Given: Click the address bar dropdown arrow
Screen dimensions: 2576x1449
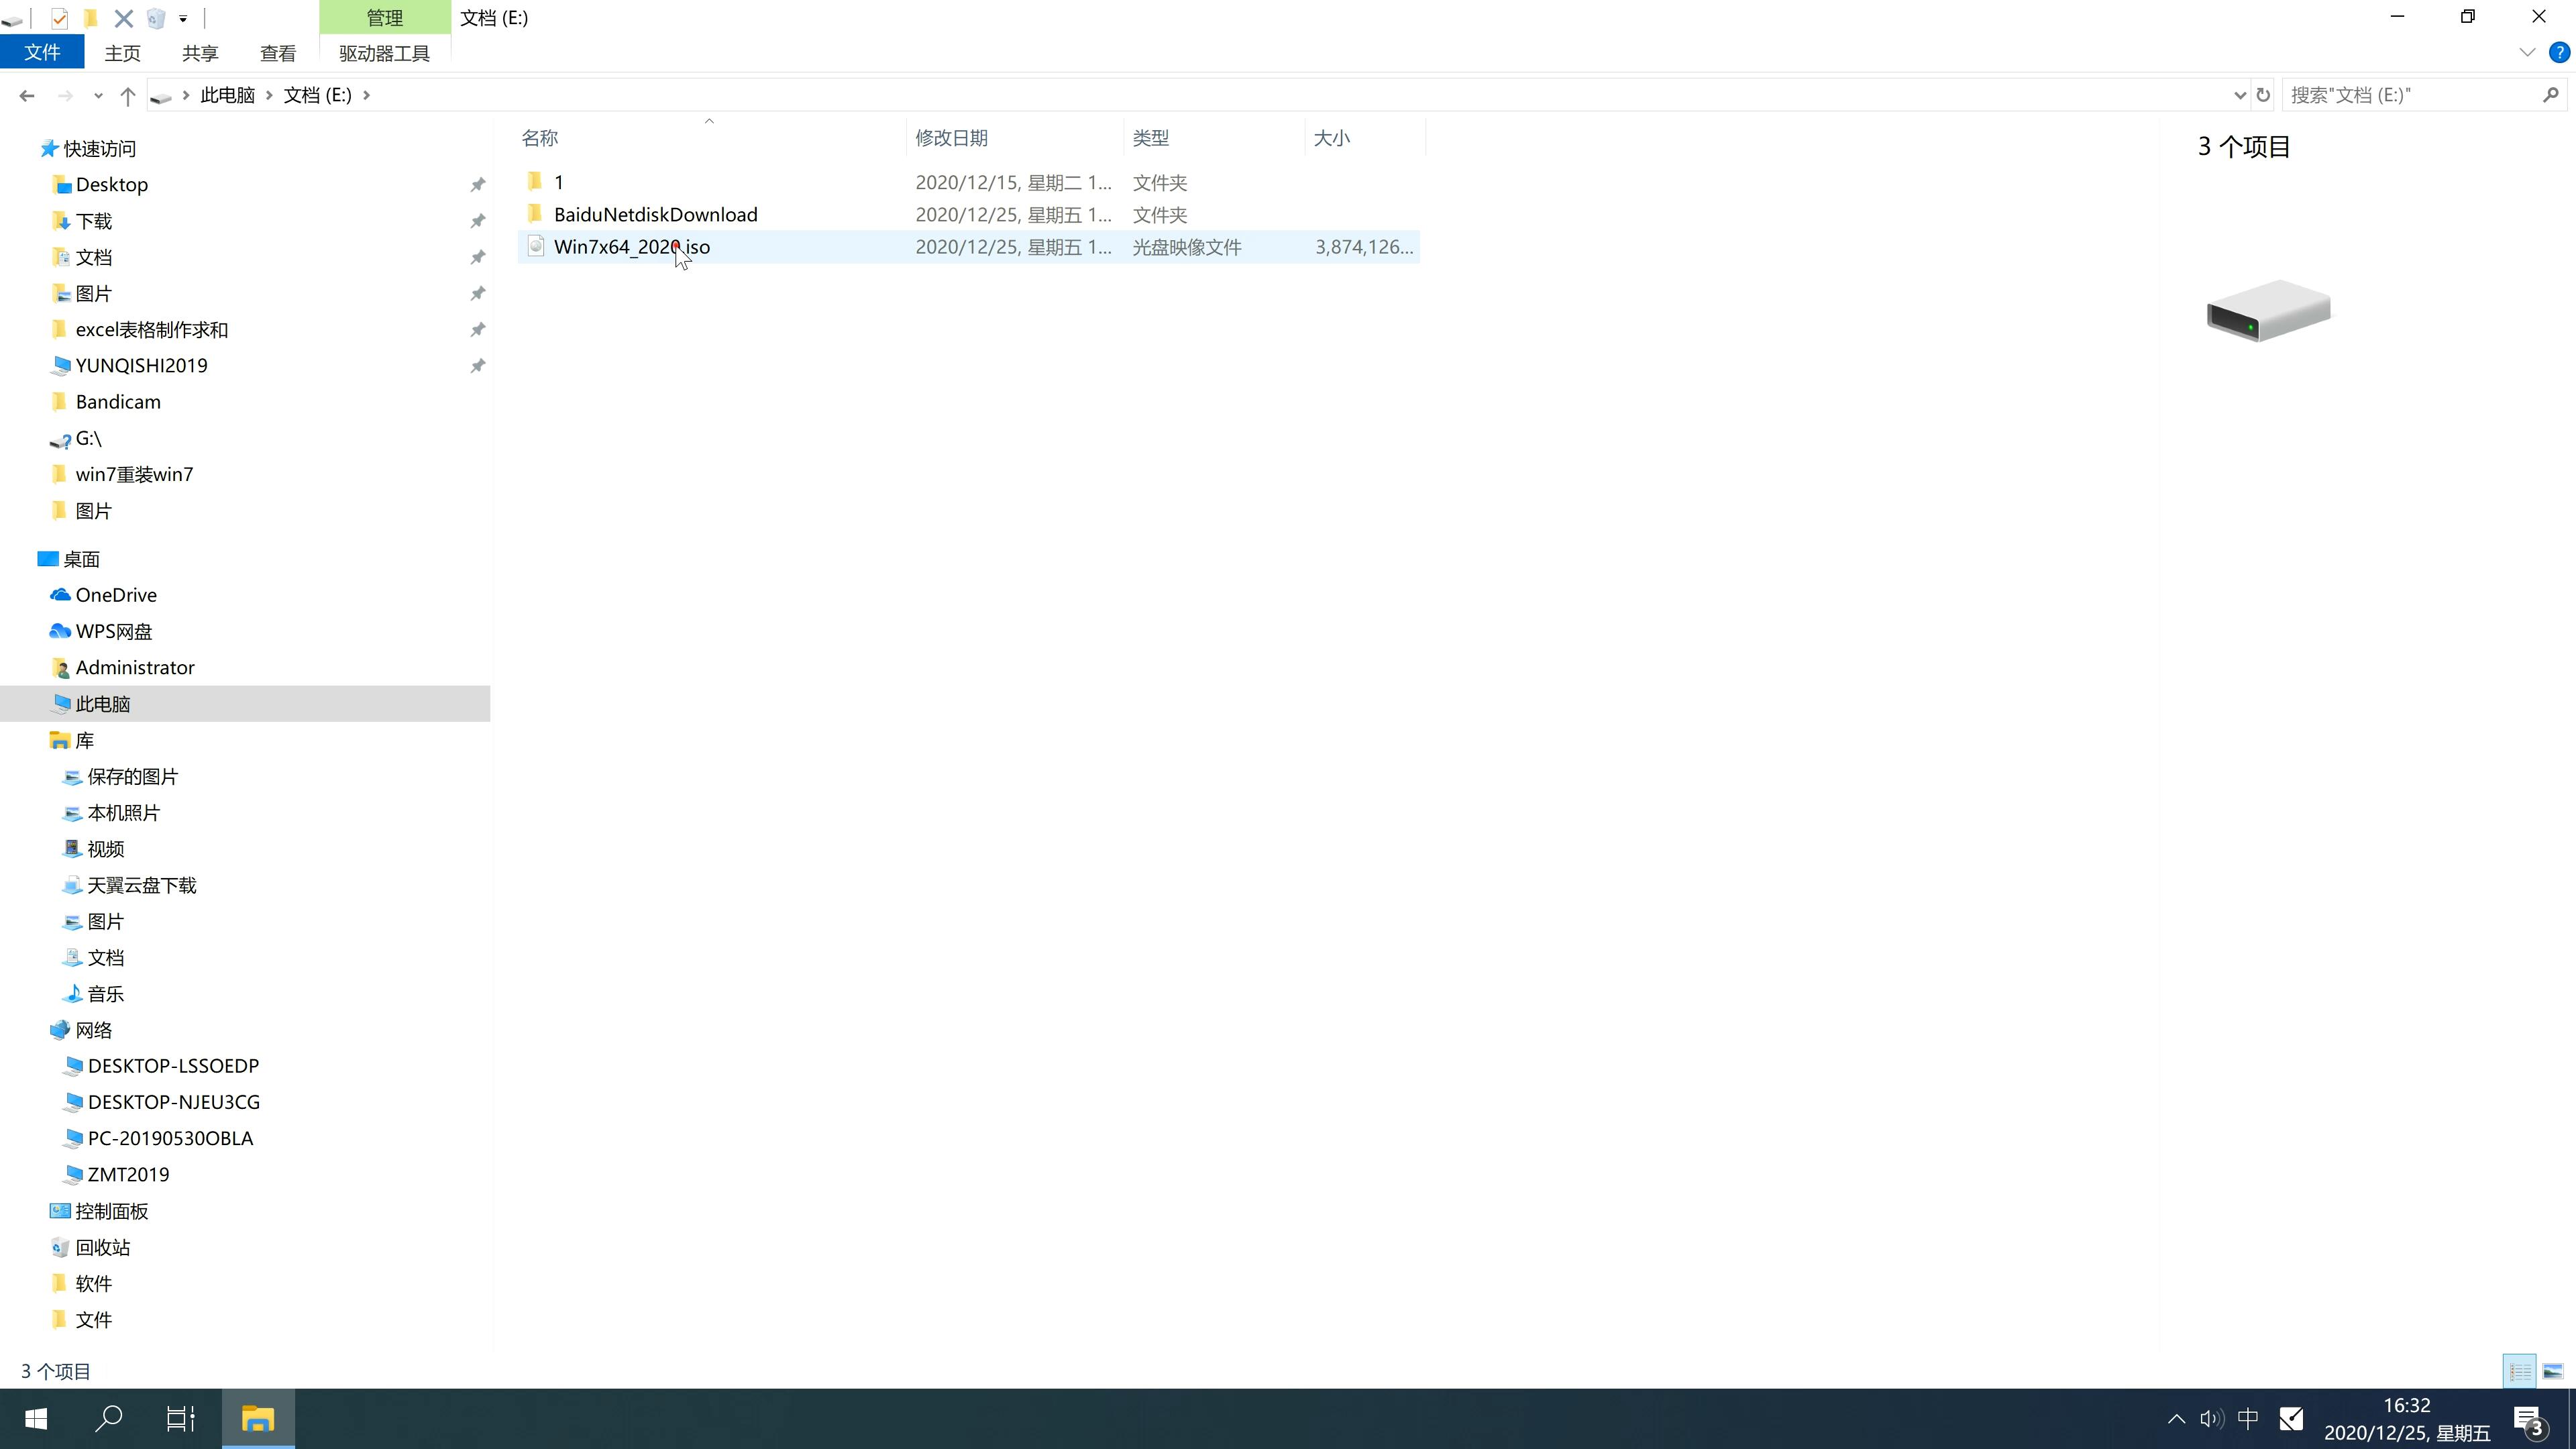Looking at the screenshot, I should (x=2233, y=94).
